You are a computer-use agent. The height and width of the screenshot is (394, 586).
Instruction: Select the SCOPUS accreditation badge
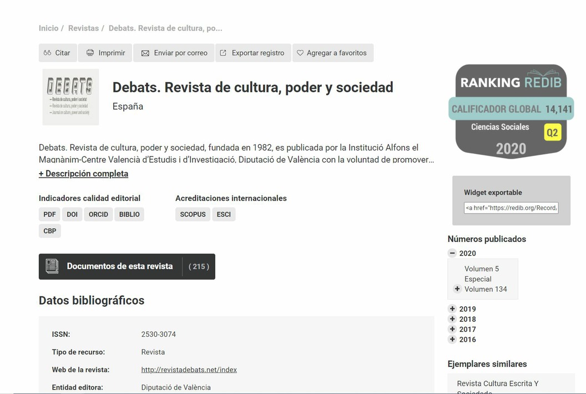pyautogui.click(x=193, y=214)
